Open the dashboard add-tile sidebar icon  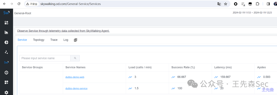coord(6,82)
